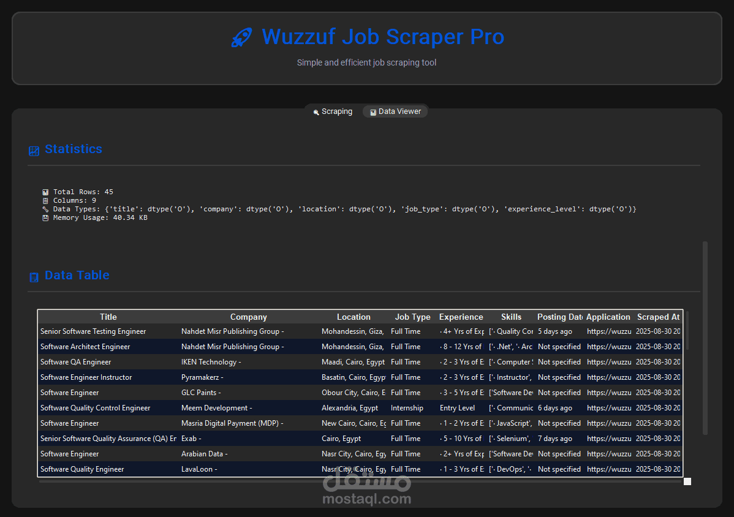The width and height of the screenshot is (734, 517).
Task: Select Senior Software Quality Assurance (QA) row
Action: (360, 439)
